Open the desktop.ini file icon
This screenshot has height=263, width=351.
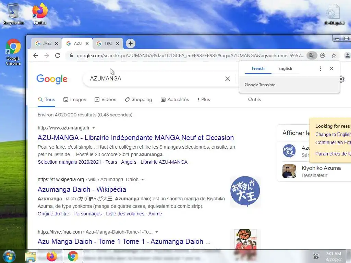334,14
